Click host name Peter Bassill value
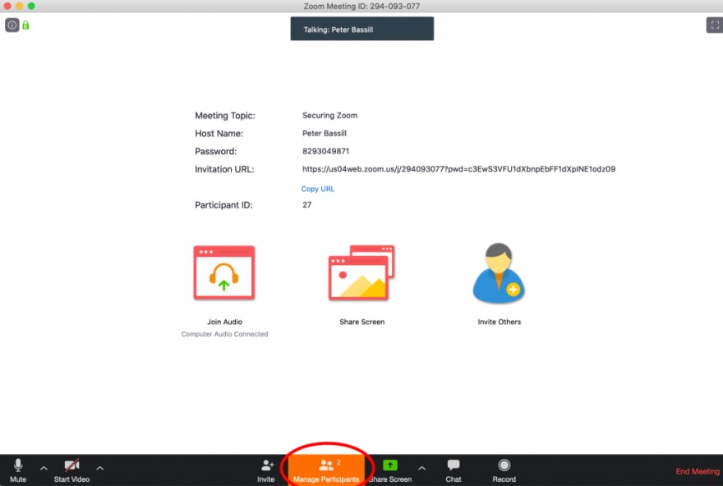The height and width of the screenshot is (486, 723). [x=325, y=133]
